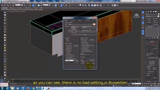Screen dimensions: 160x90
Task: Open the Vertex Color dropdown in dialog
Action: [x=69, y=60]
